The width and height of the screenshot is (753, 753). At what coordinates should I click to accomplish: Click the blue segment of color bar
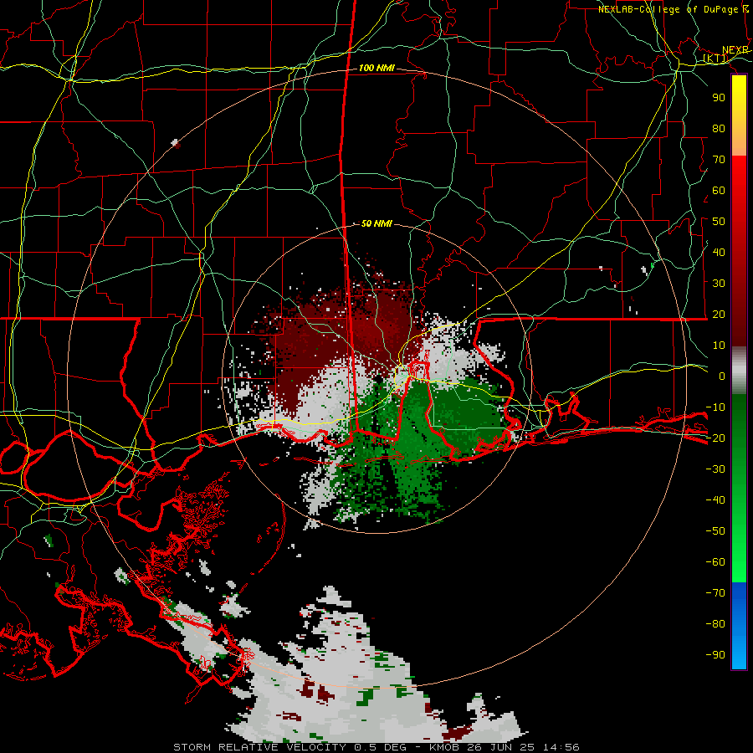[x=739, y=625]
